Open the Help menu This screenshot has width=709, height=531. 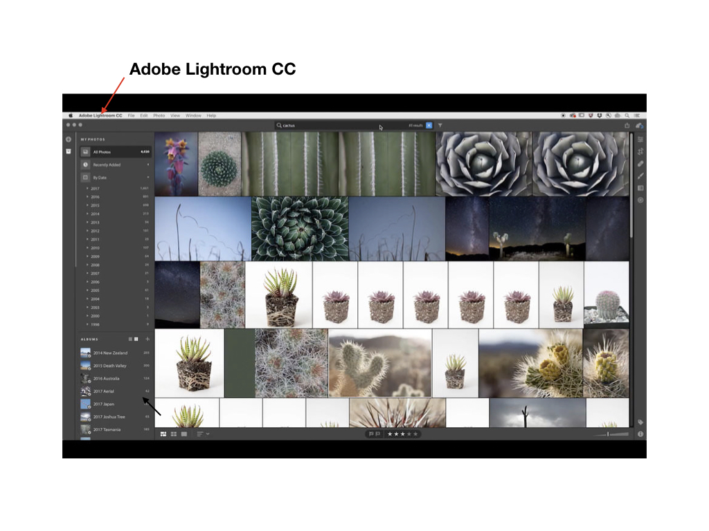click(x=212, y=115)
